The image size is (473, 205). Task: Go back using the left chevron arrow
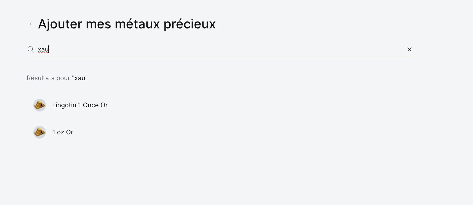pos(31,24)
